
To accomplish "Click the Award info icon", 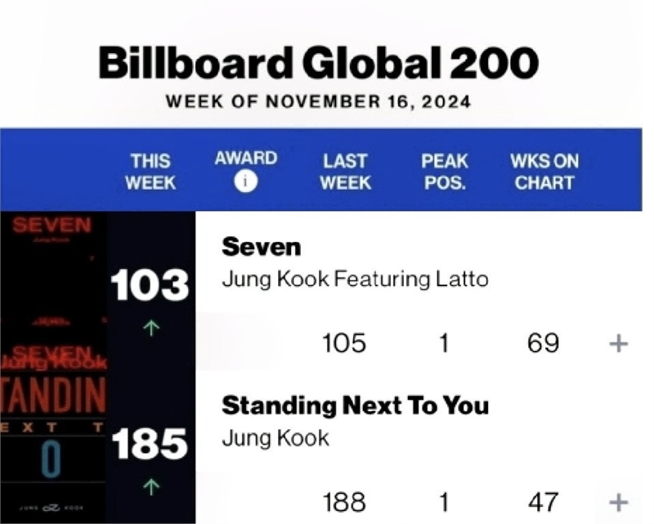I will pyautogui.click(x=245, y=182).
